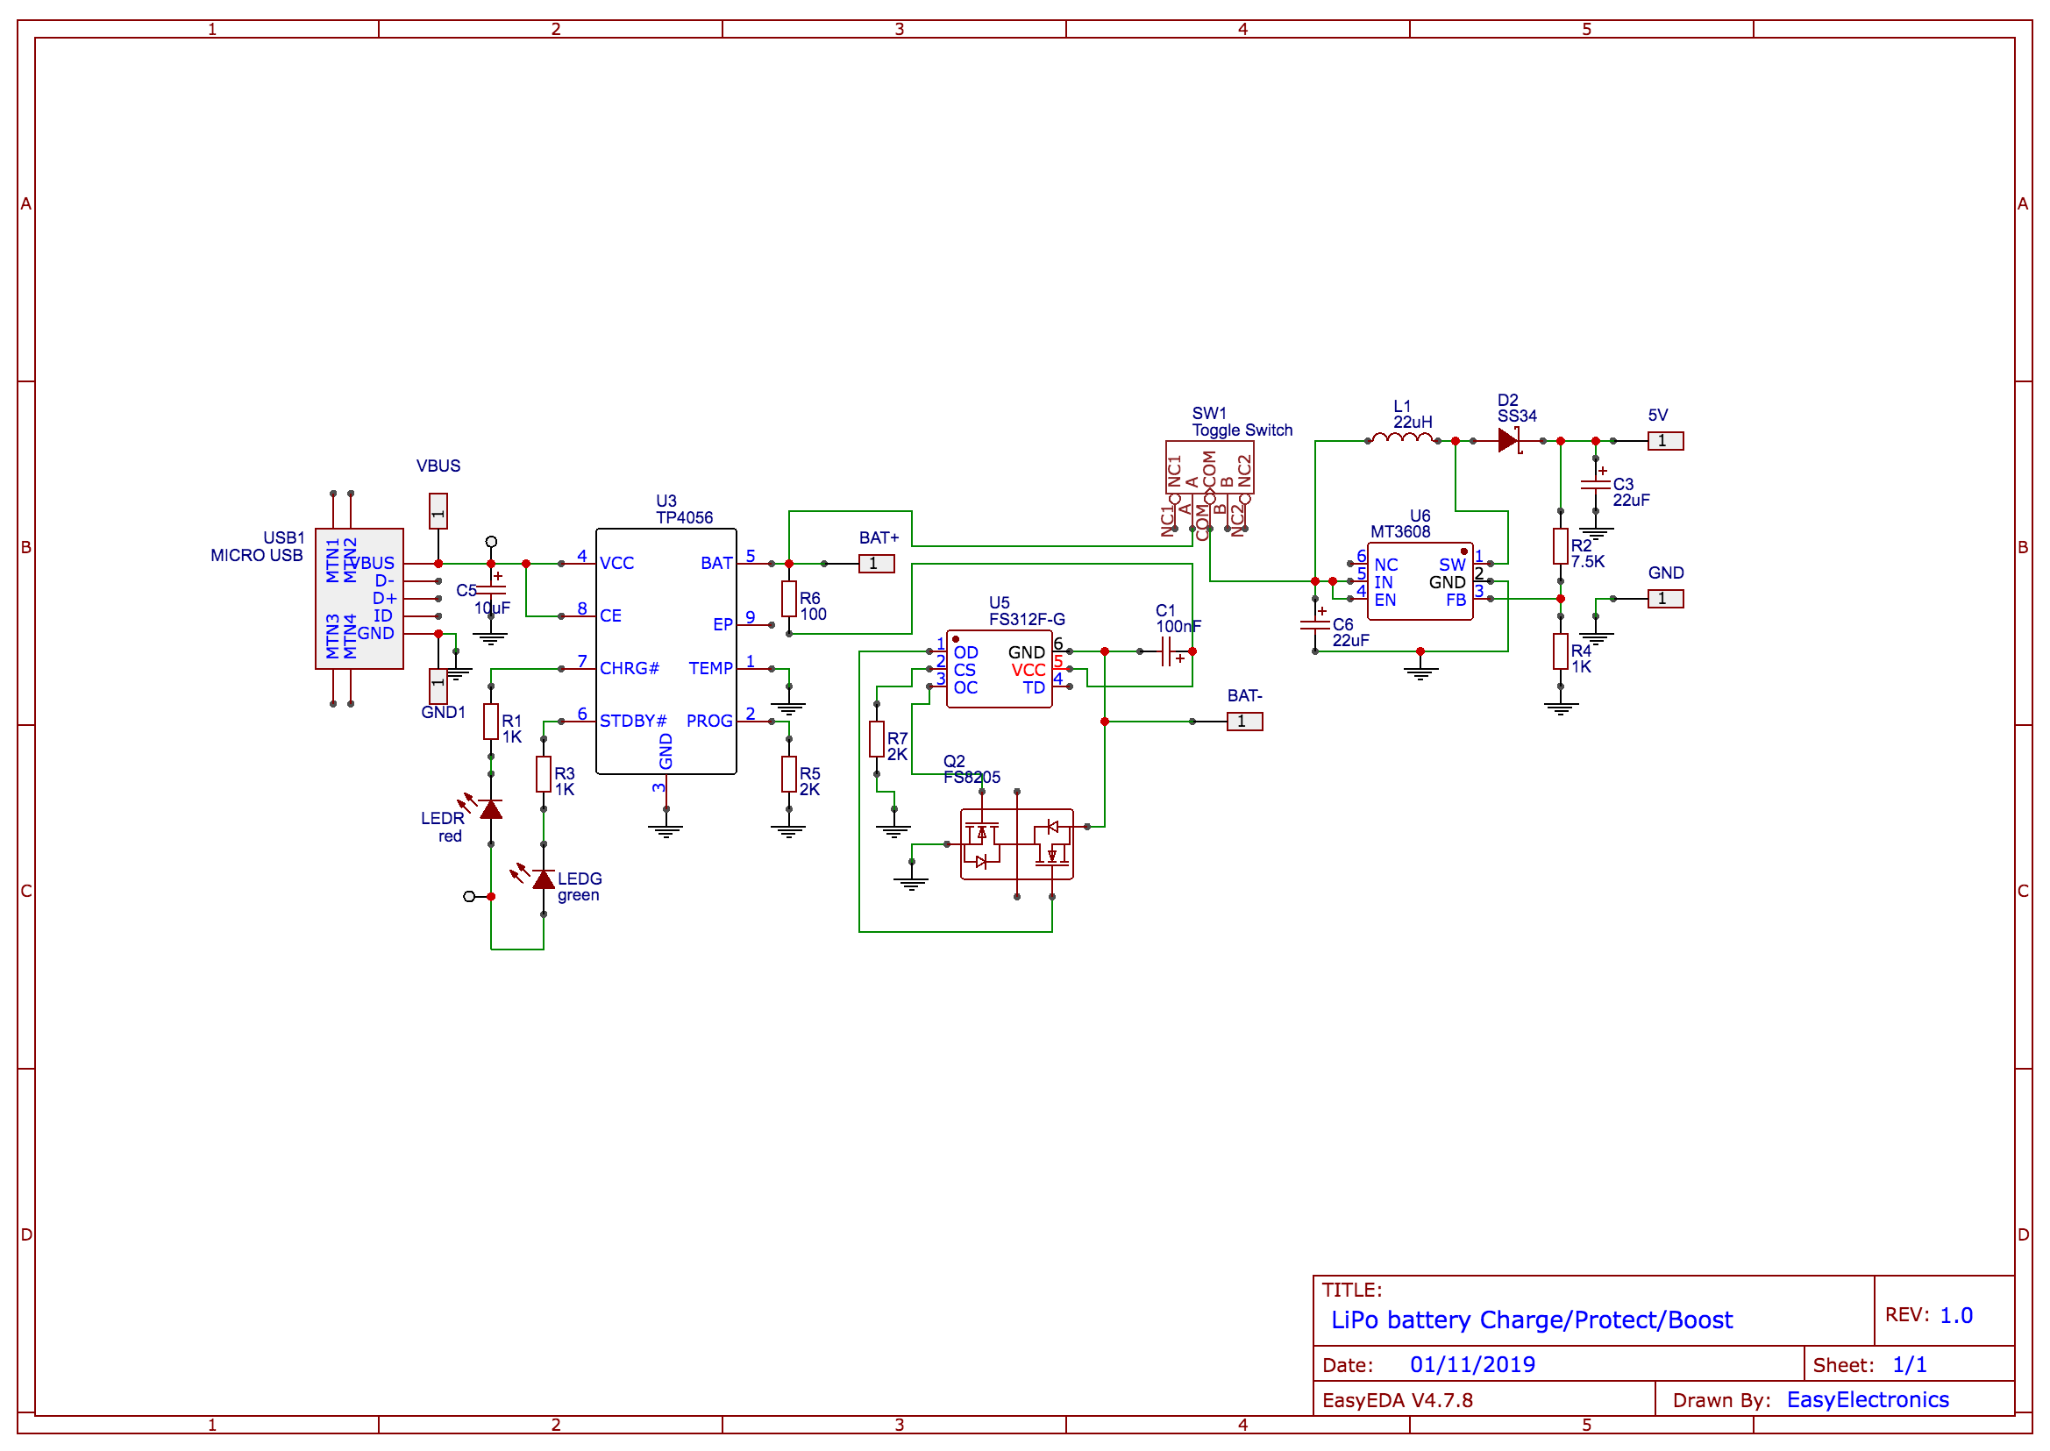Viewport: 2050px width, 1451px height.
Task: Click ground symbol below R4 resistor
Action: tap(1560, 708)
